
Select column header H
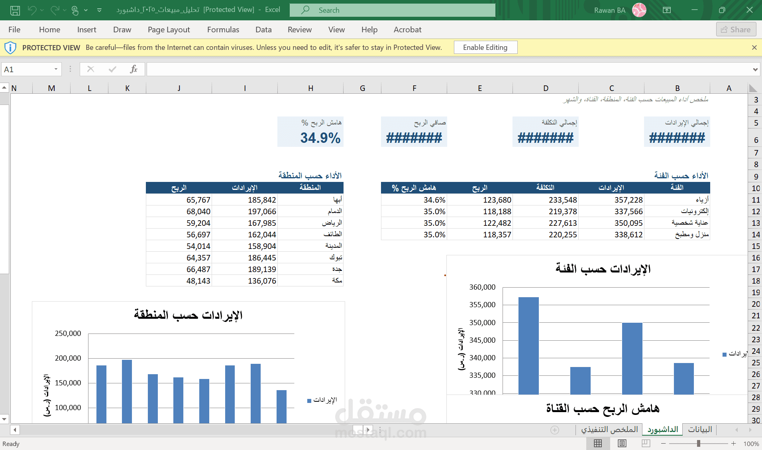(310, 88)
